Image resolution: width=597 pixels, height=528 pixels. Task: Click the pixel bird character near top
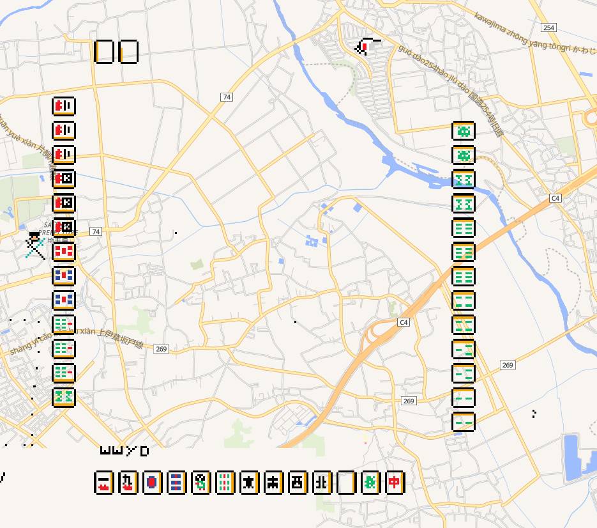[x=367, y=47]
